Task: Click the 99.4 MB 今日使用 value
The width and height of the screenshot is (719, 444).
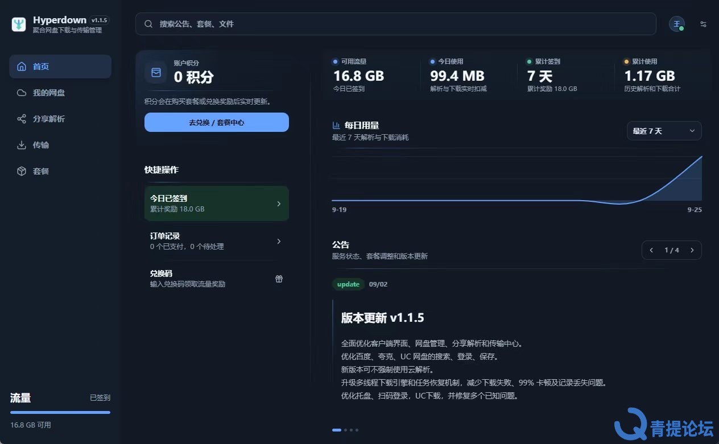Action: coord(457,76)
